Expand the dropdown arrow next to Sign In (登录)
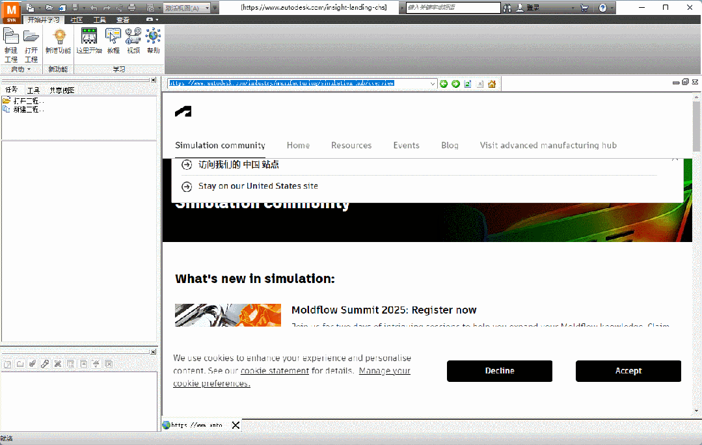 pos(573,8)
